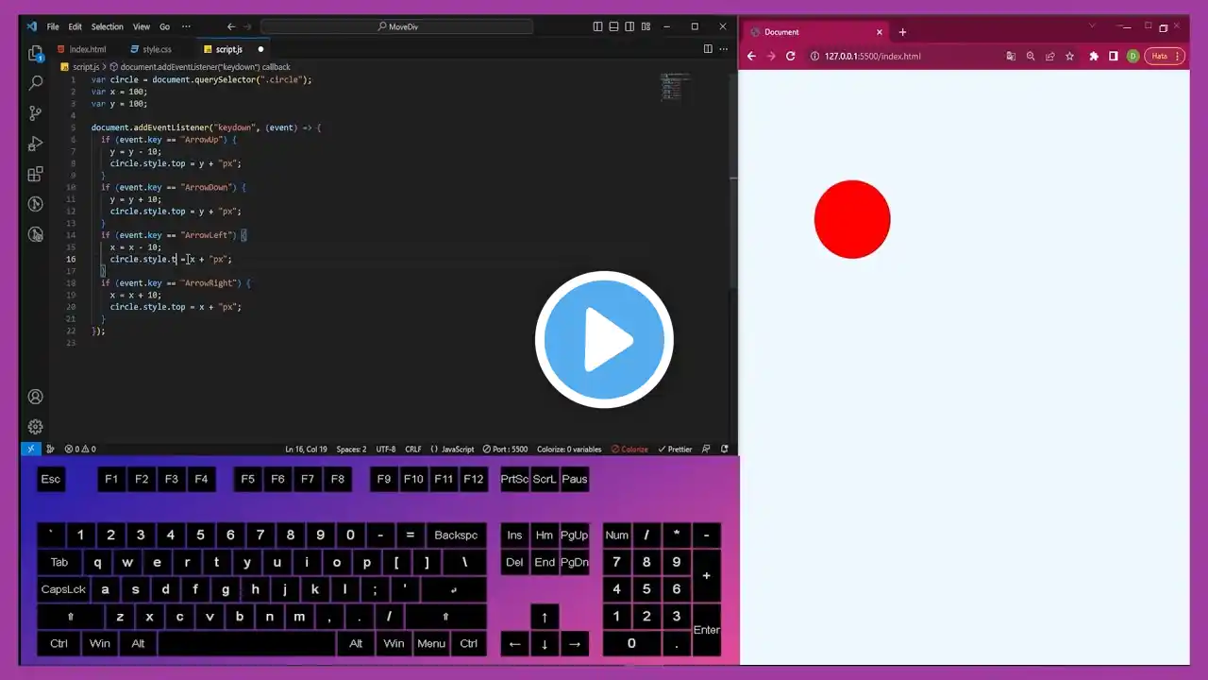Toggle the Primary Side Bar in VS Code

coord(597,26)
